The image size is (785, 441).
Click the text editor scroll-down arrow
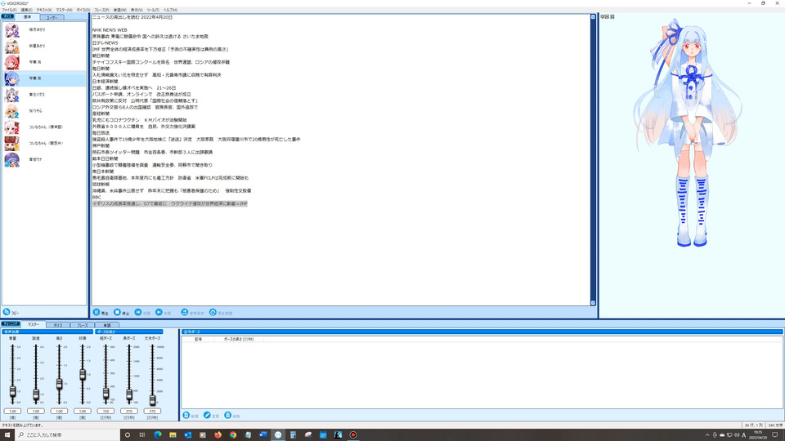point(594,302)
